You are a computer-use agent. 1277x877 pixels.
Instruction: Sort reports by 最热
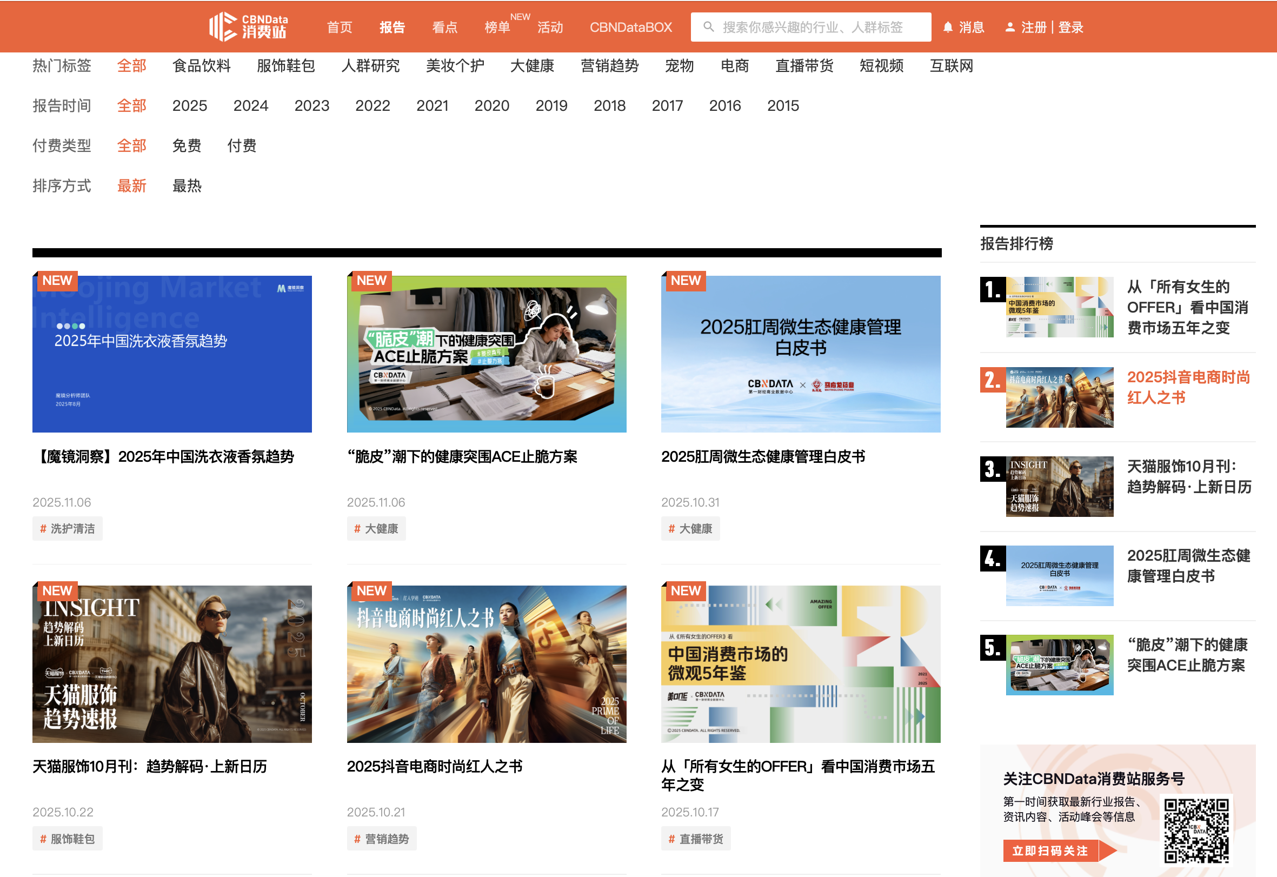coord(187,186)
